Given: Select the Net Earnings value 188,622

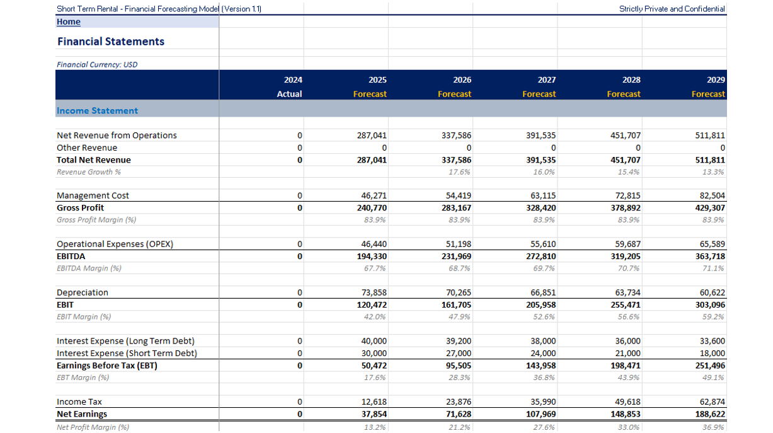Looking at the screenshot, I should (708, 414).
